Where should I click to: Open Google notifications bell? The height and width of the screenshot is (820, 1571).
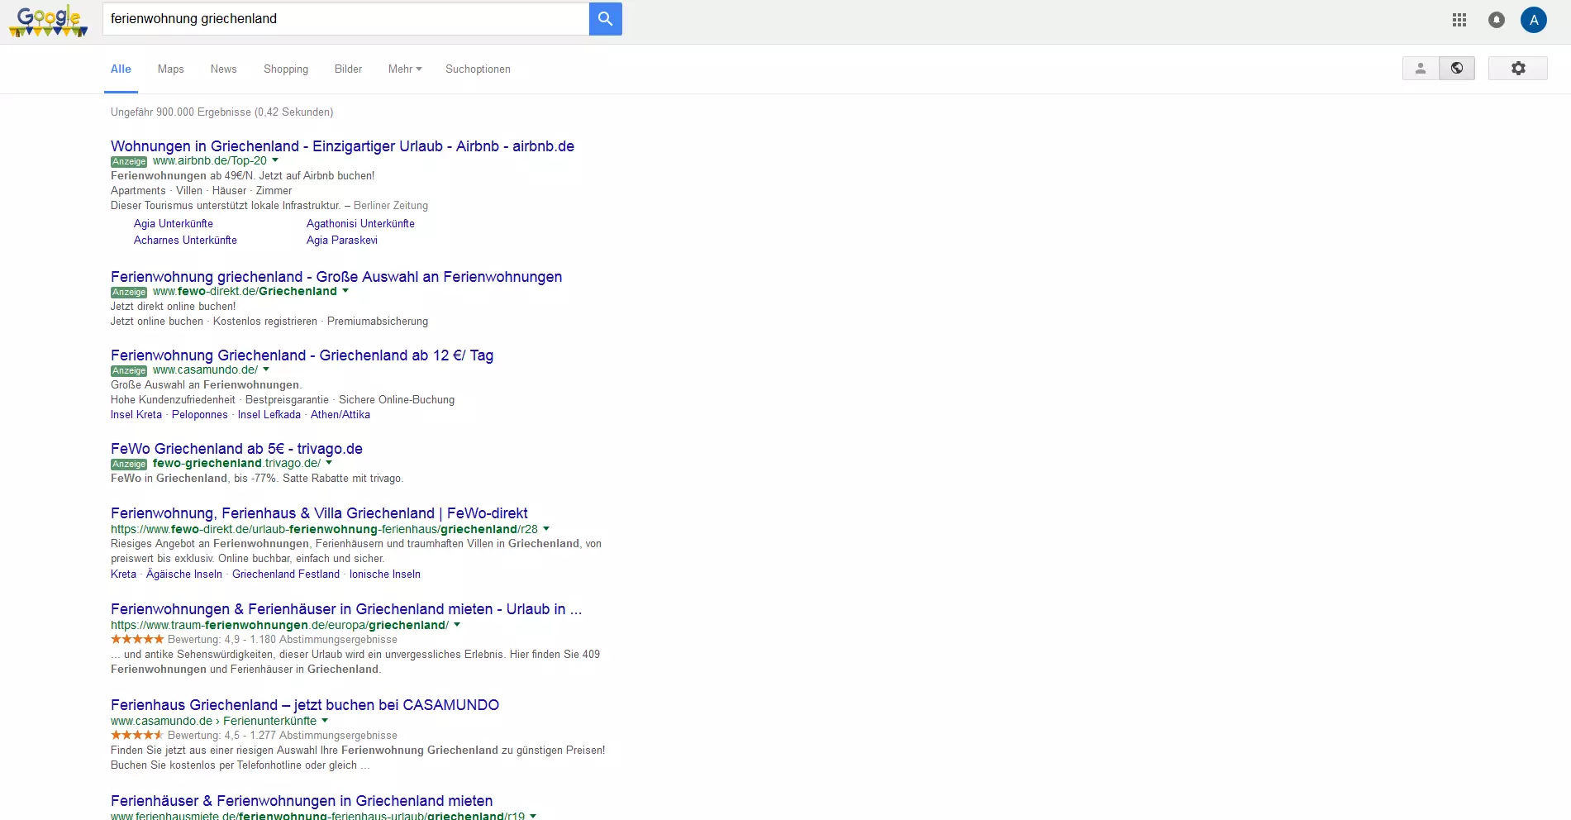[x=1497, y=20]
